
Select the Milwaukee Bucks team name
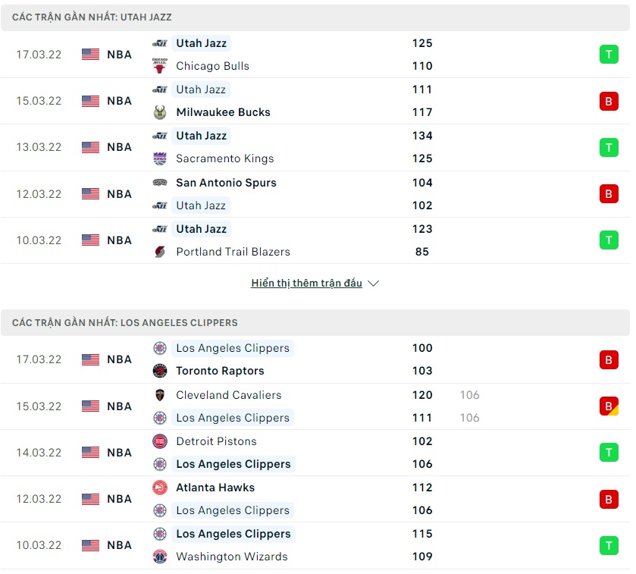coord(223,112)
